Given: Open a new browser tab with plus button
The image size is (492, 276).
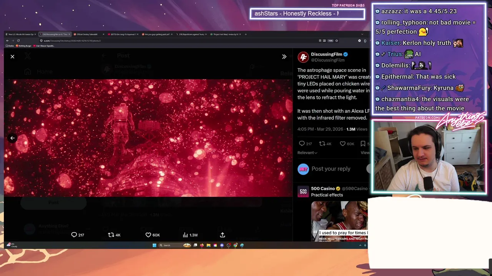Looking at the screenshot, I should click(246, 34).
